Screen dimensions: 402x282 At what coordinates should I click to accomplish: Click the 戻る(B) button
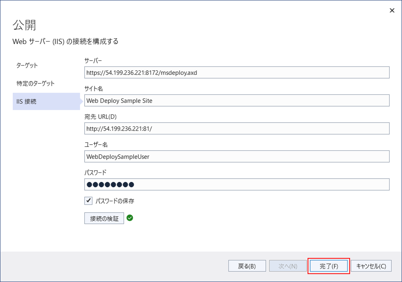tap(247, 266)
